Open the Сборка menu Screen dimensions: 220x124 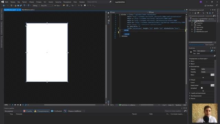coord(32,2)
